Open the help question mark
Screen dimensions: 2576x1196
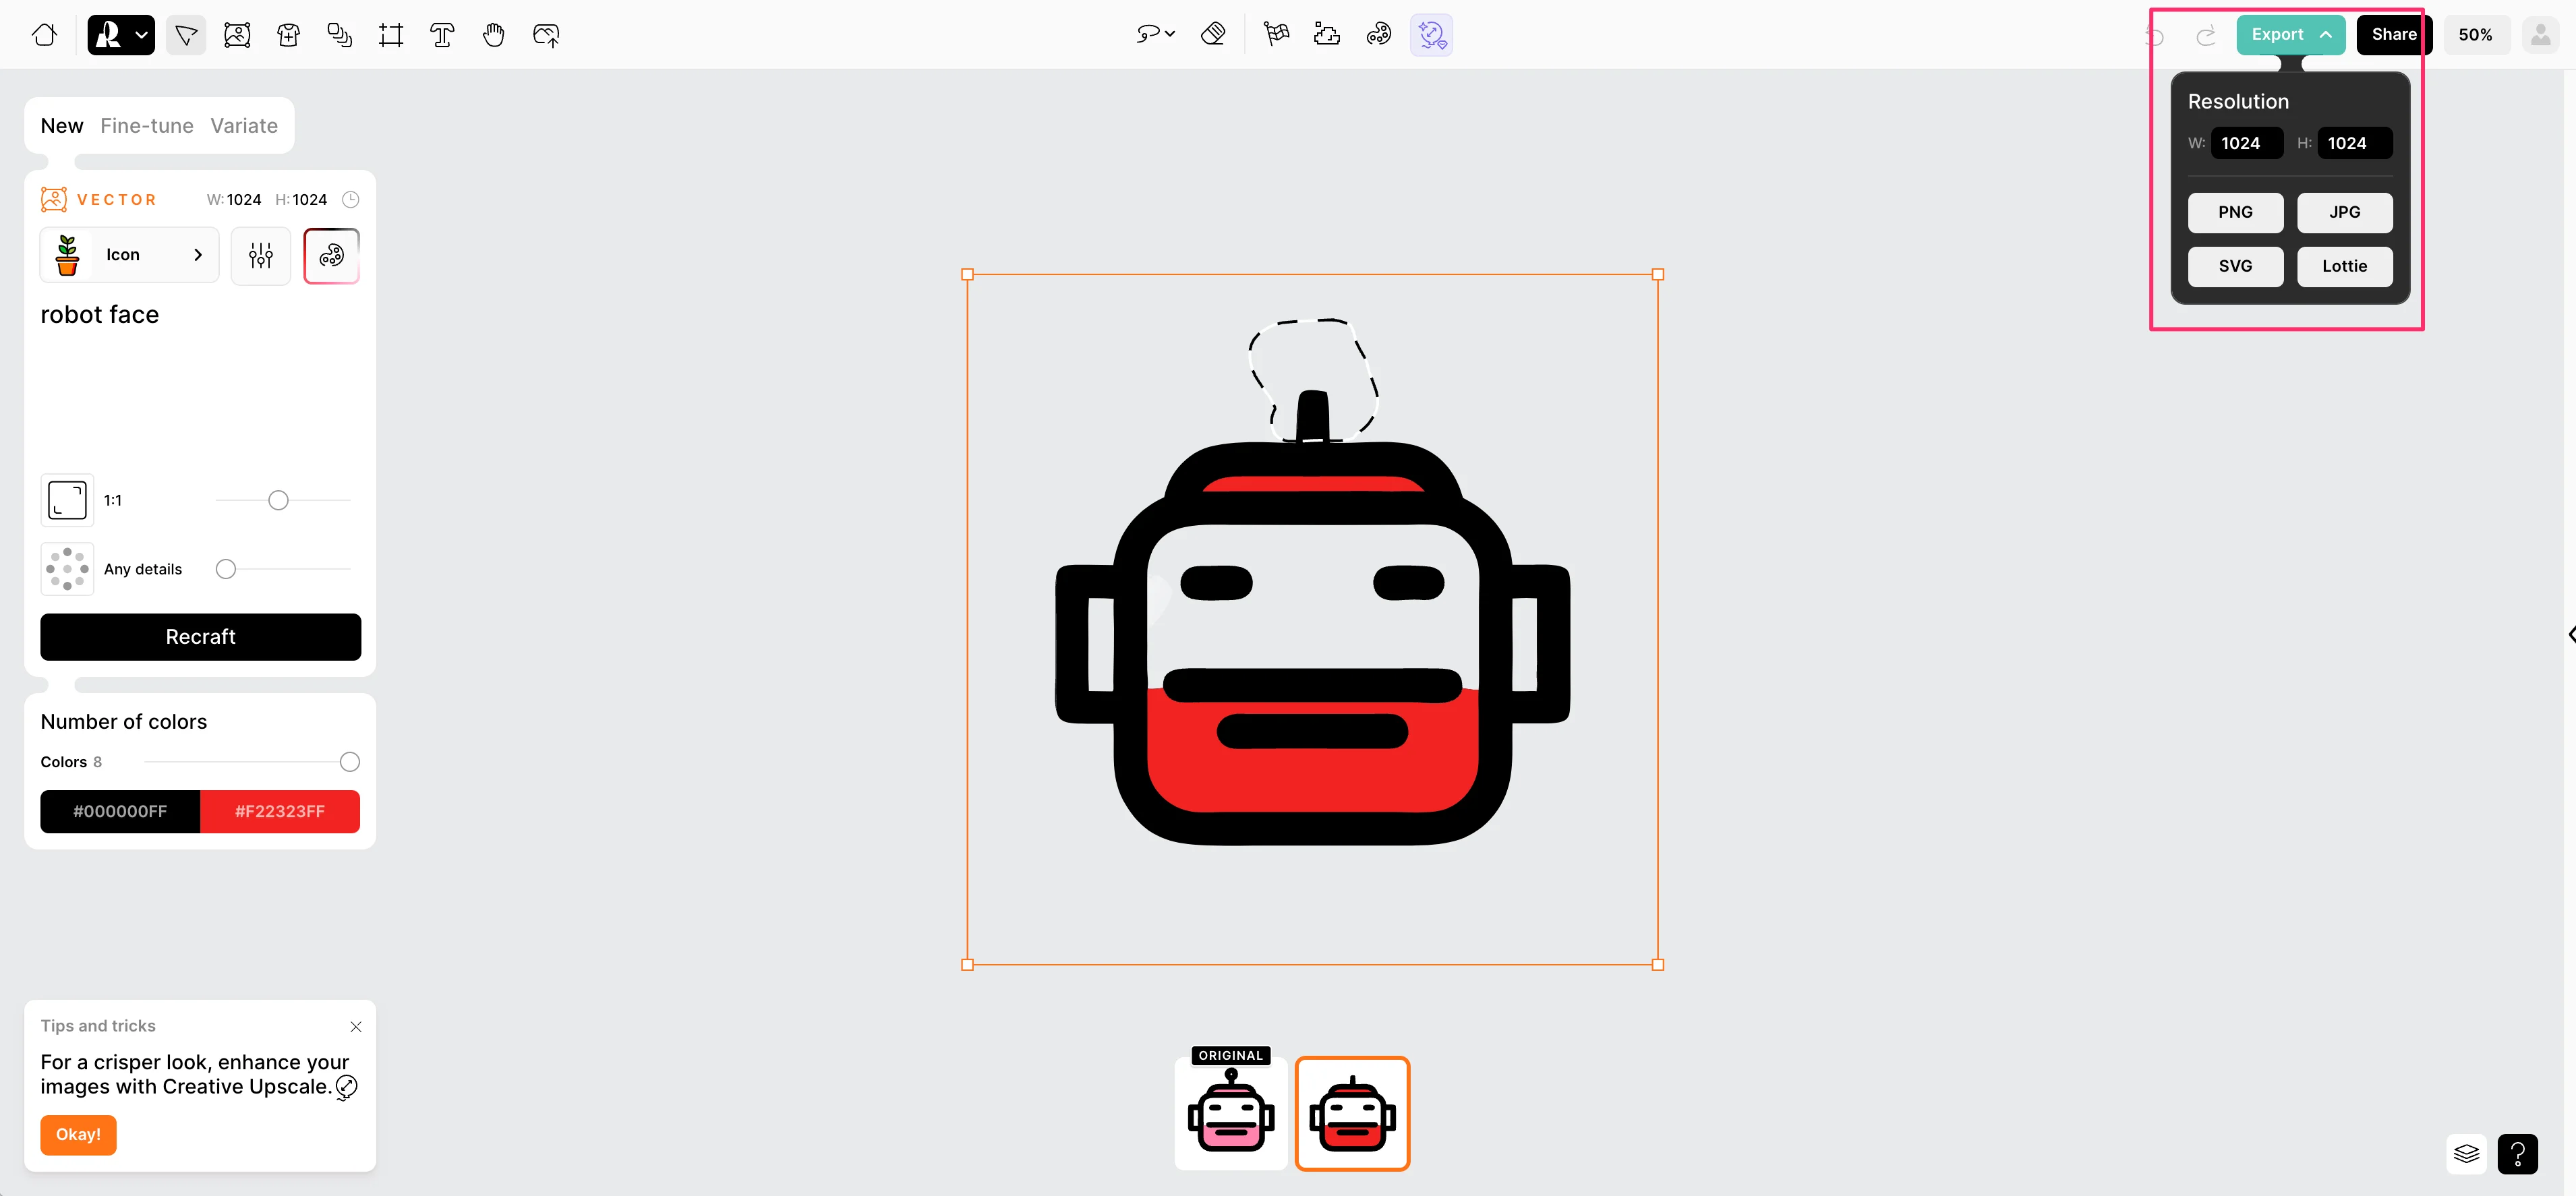pos(2517,1154)
